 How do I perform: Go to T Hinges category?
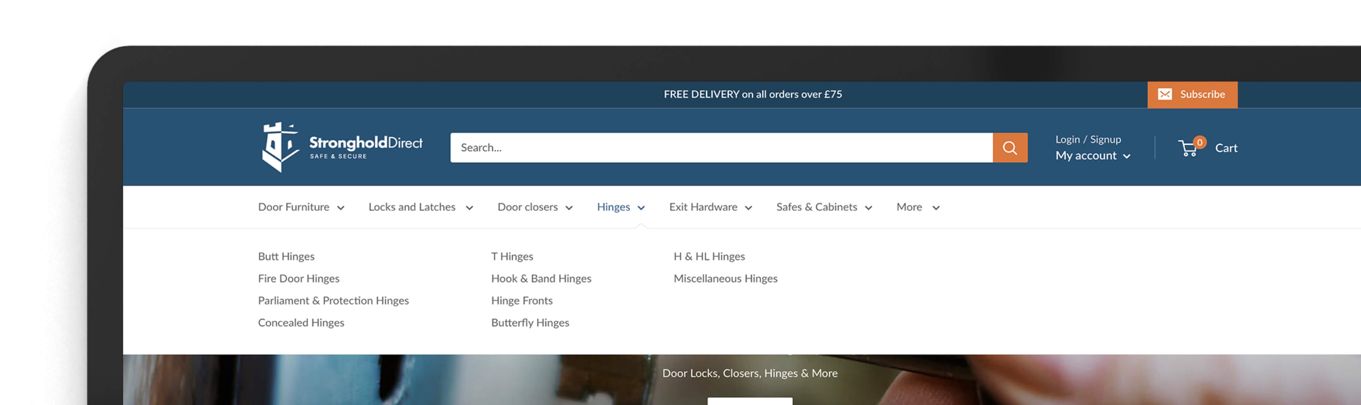[x=512, y=256]
